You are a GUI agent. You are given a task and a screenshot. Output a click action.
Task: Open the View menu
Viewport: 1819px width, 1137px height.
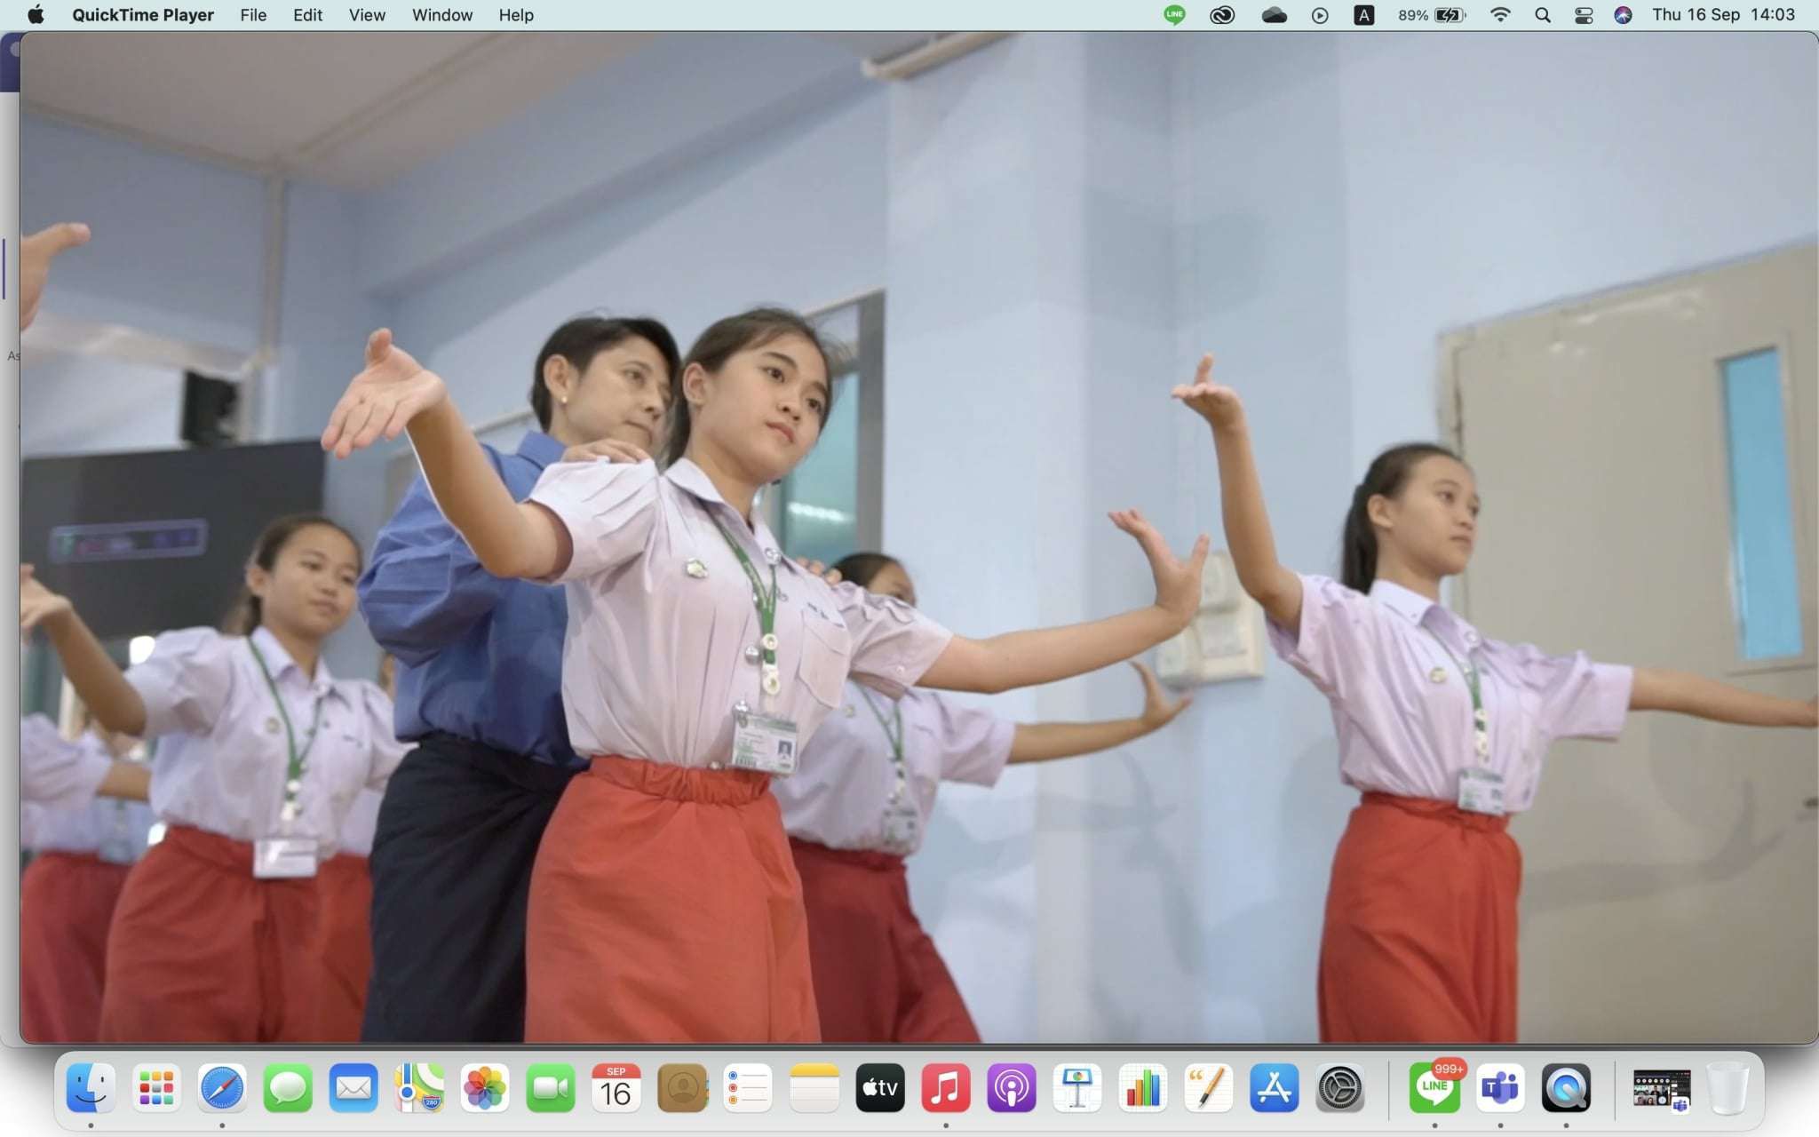367,15
